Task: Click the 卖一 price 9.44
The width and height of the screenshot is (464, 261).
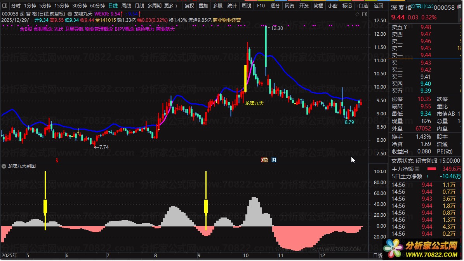Action: click(426, 55)
